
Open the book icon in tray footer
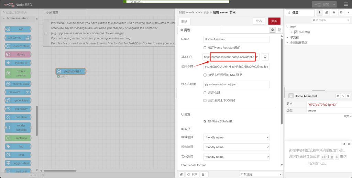(x=181, y=174)
